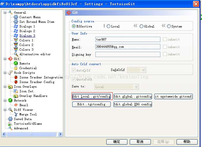Click the tree scrollbar left arrow
This screenshot has width=202, height=147.
coord(4,134)
